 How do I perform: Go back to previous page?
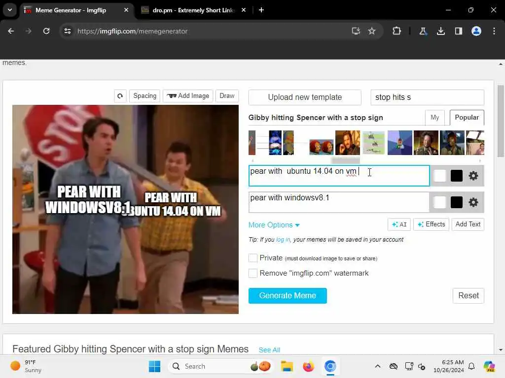tap(11, 31)
